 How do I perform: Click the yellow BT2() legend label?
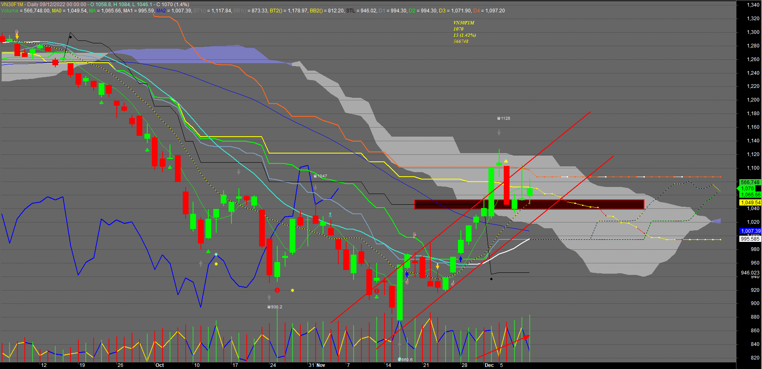(276, 11)
